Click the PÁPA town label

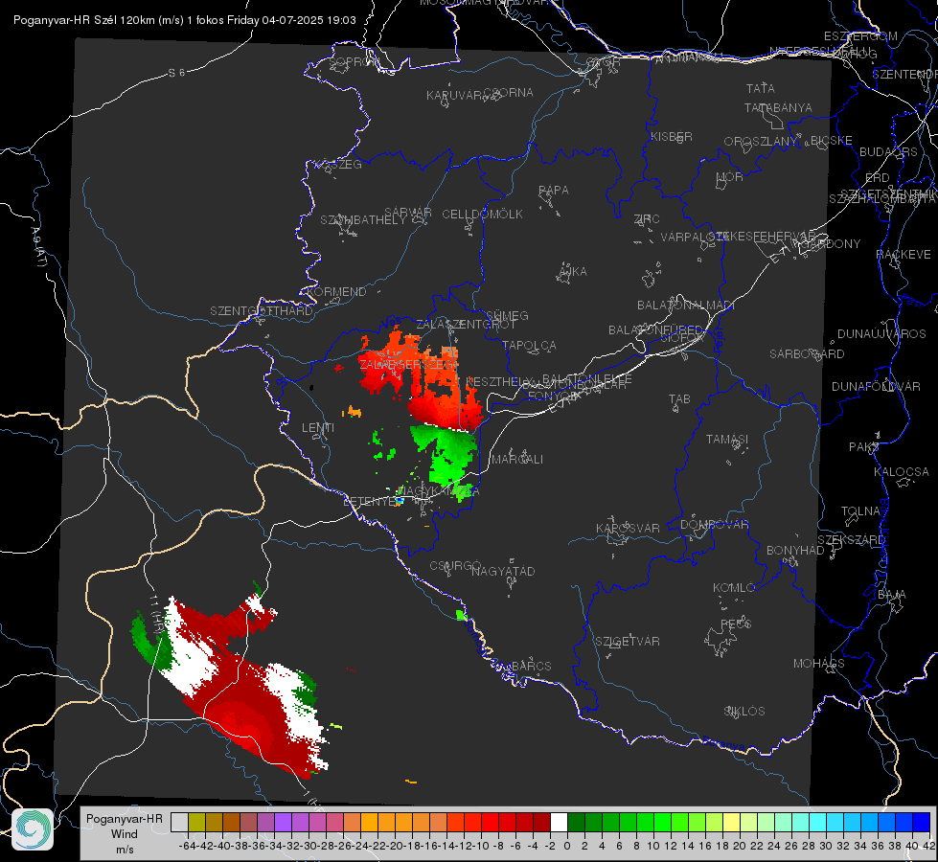tap(554, 191)
